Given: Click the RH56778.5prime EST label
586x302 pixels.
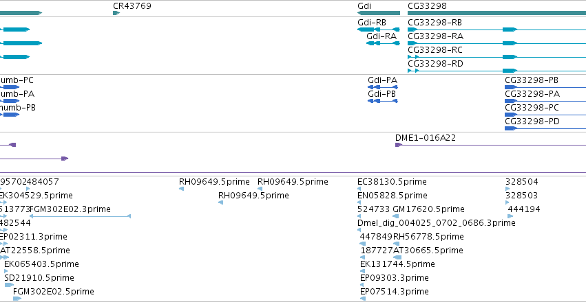Looking at the screenshot, I should pyautogui.click(x=428, y=237).
